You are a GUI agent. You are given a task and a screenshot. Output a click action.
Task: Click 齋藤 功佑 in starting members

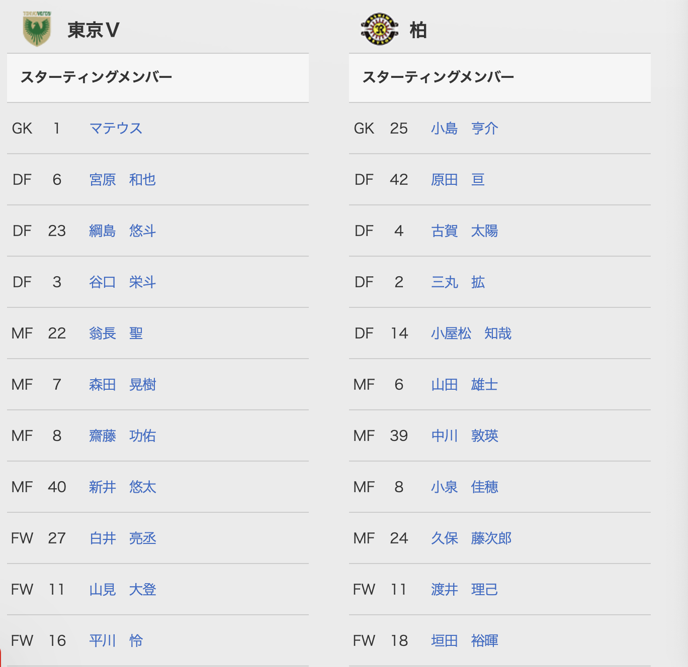pos(122,435)
